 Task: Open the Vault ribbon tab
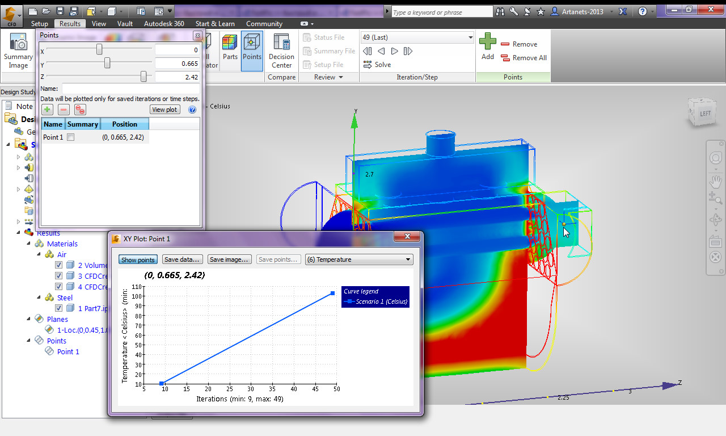[125, 24]
